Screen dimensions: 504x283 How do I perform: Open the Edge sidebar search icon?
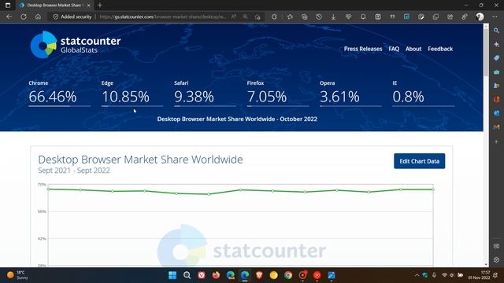[x=497, y=31]
